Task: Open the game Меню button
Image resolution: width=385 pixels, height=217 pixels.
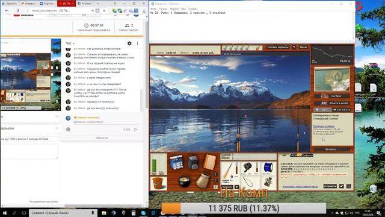Action: tap(303, 47)
